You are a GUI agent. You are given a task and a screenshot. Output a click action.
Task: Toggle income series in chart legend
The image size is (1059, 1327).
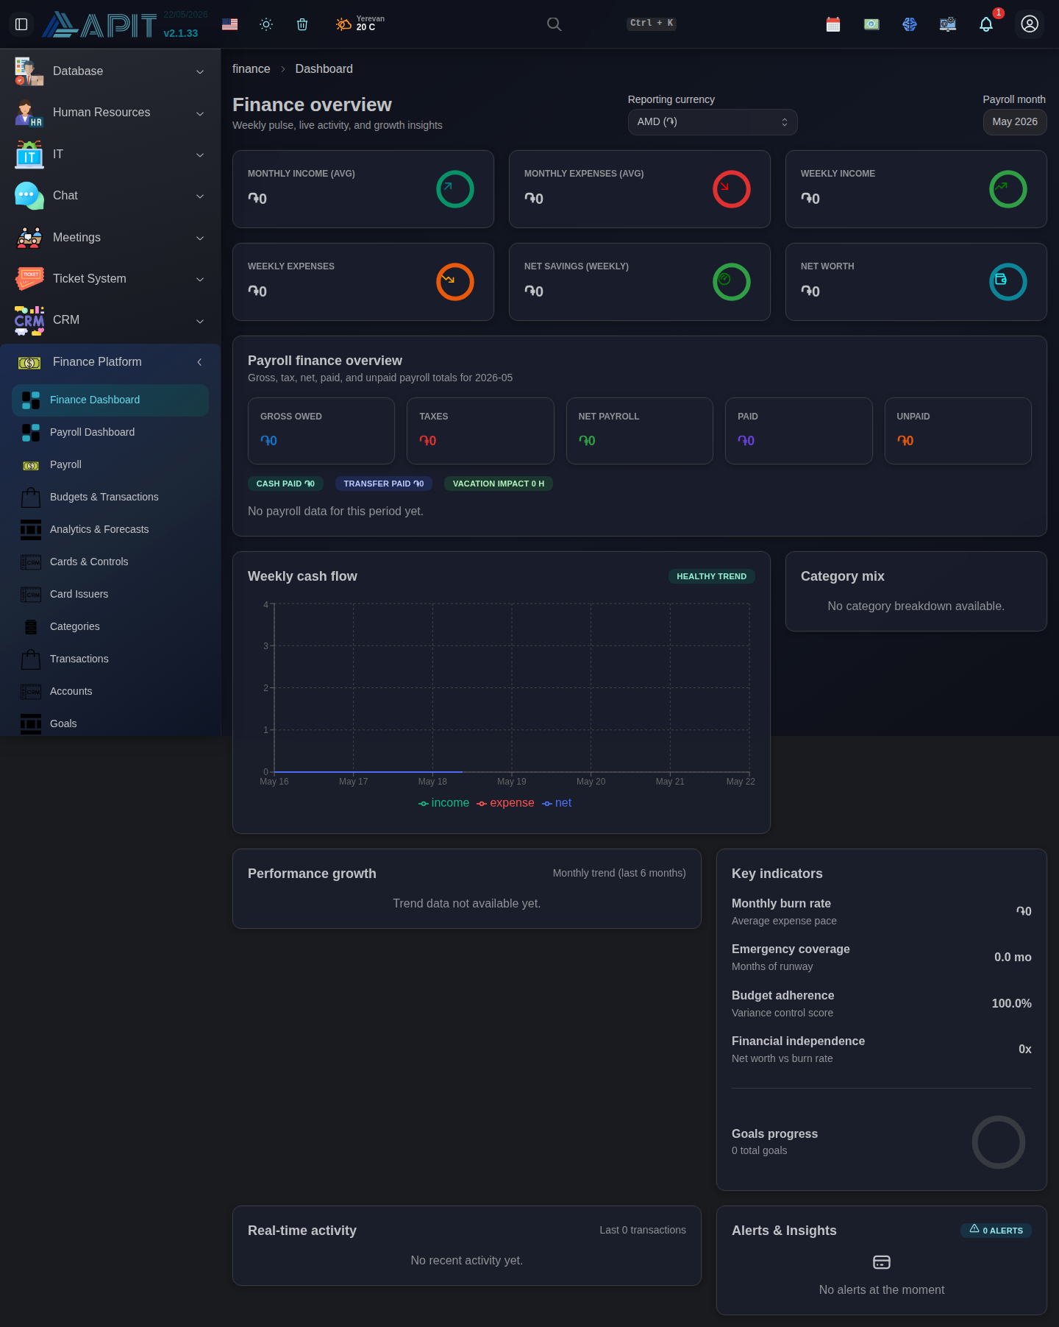point(443,803)
